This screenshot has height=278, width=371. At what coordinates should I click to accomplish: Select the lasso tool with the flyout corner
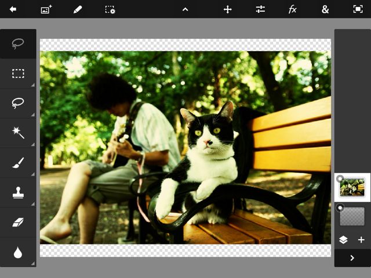(x=18, y=103)
